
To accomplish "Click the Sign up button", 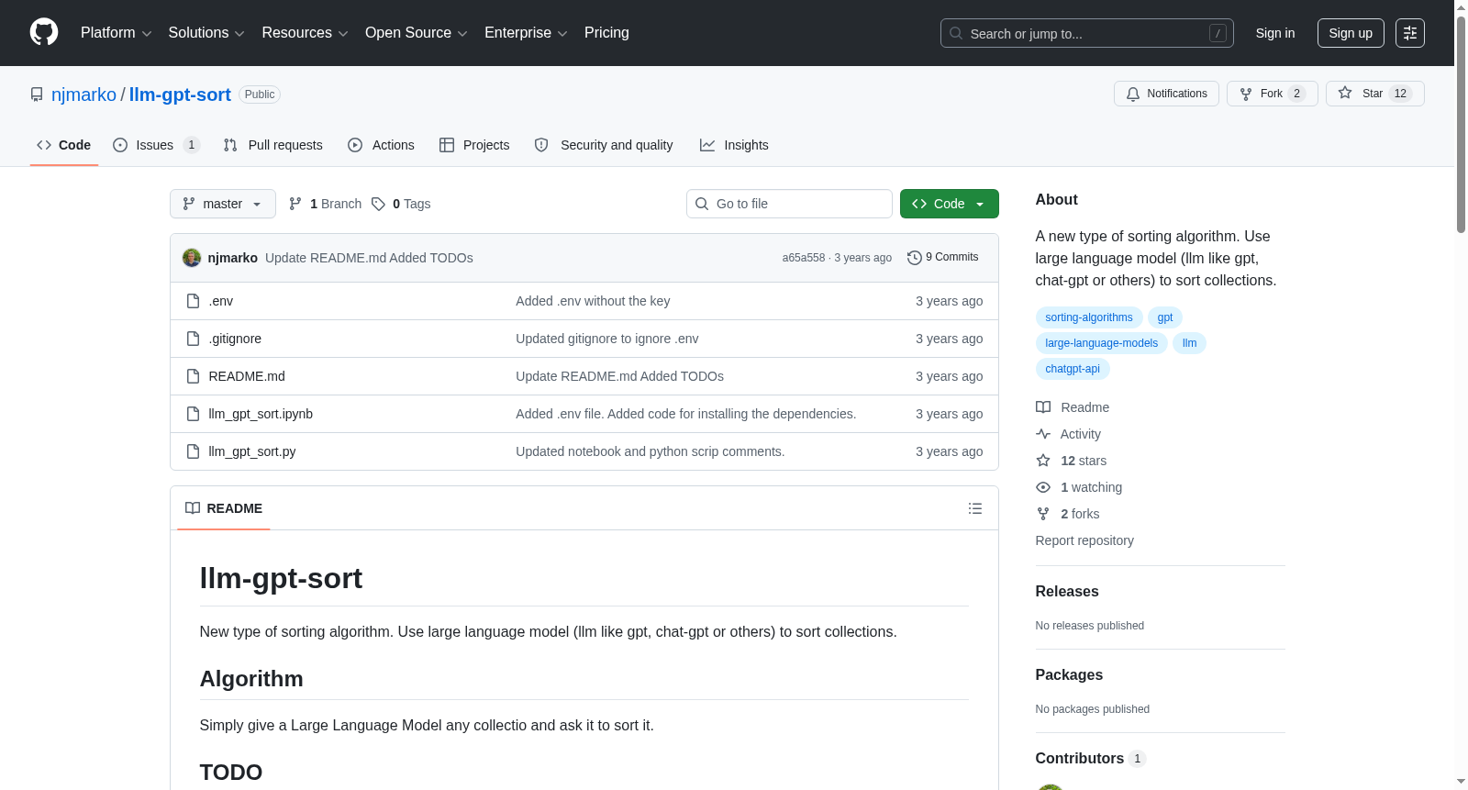I will 1351,33.
